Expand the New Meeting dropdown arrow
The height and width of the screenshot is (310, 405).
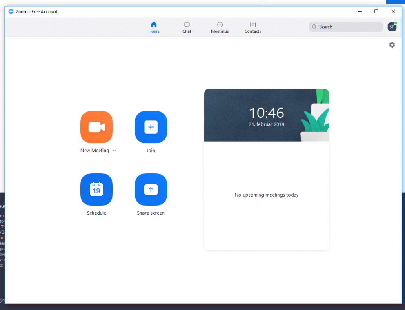coord(114,151)
